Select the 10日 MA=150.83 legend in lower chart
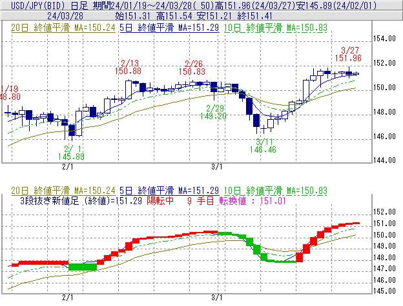403x306 pixels. tap(276, 191)
